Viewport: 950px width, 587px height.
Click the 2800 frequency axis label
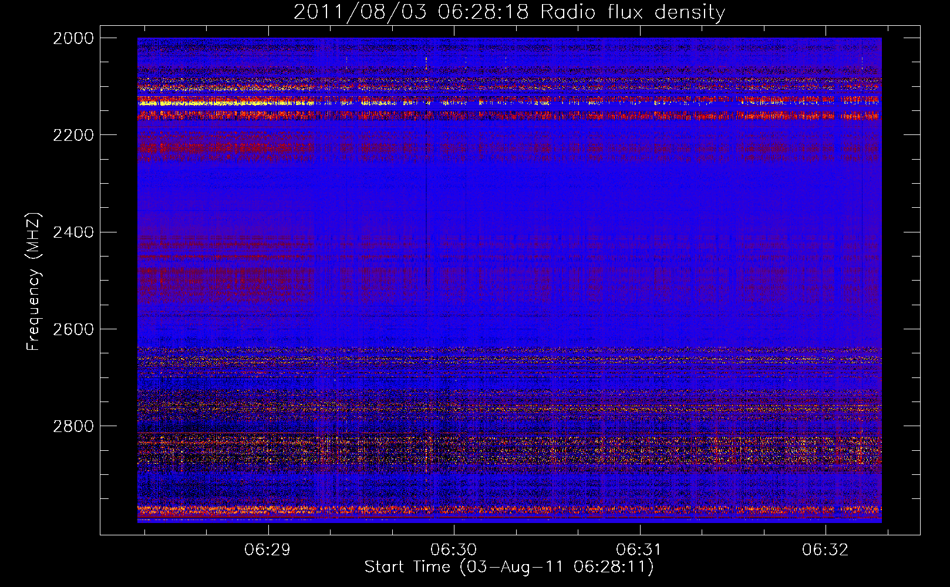[x=73, y=426]
